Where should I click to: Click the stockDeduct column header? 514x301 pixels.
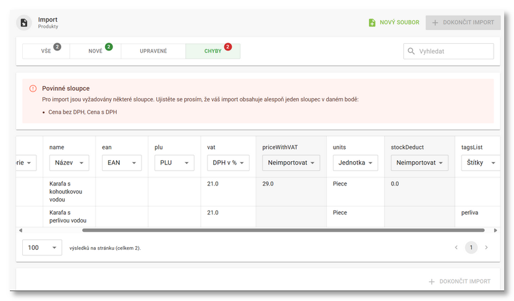[x=407, y=148]
